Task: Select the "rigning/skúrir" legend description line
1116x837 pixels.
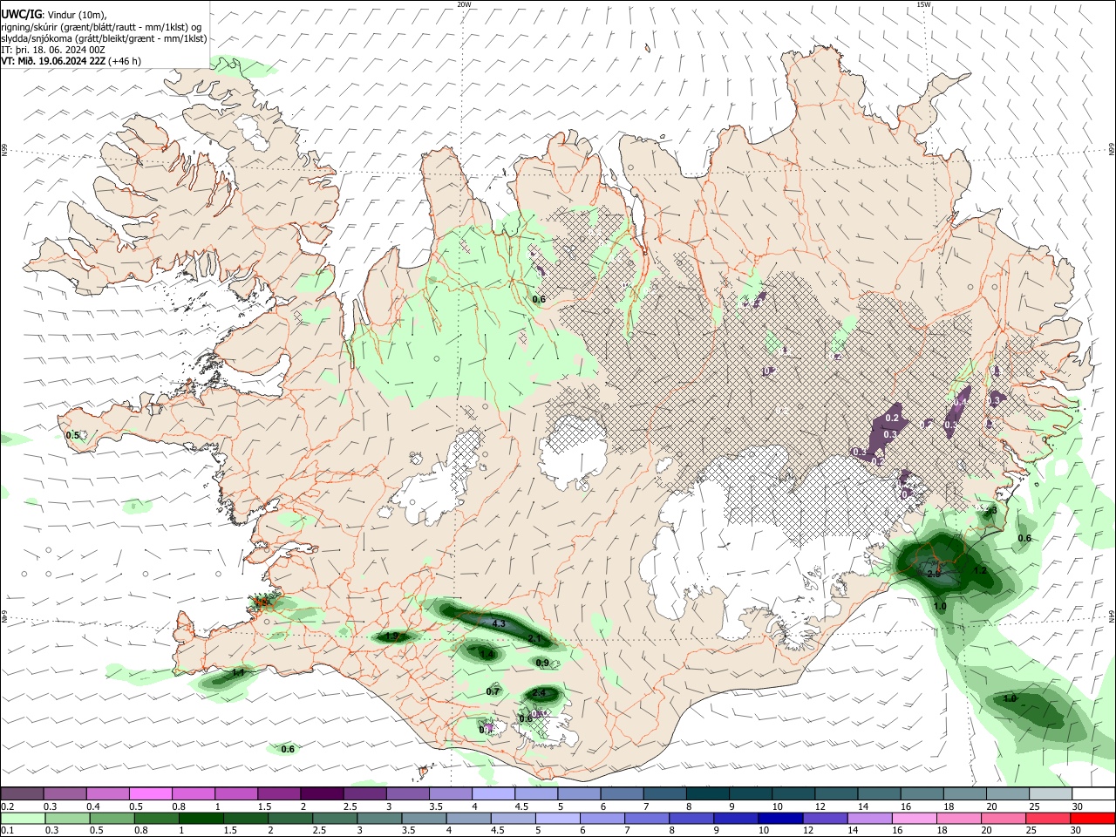Action: click(x=101, y=26)
